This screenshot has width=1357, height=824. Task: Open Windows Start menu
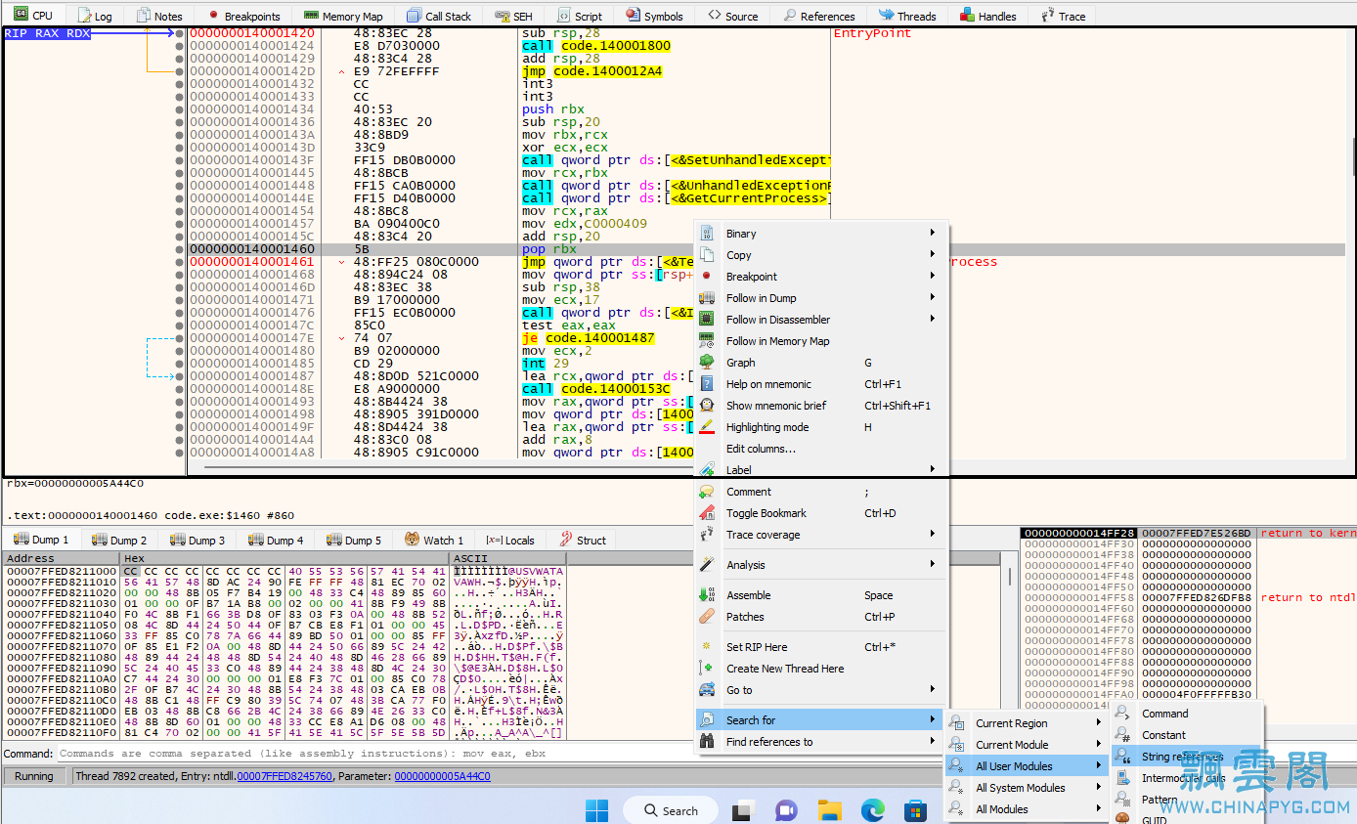[x=596, y=810]
